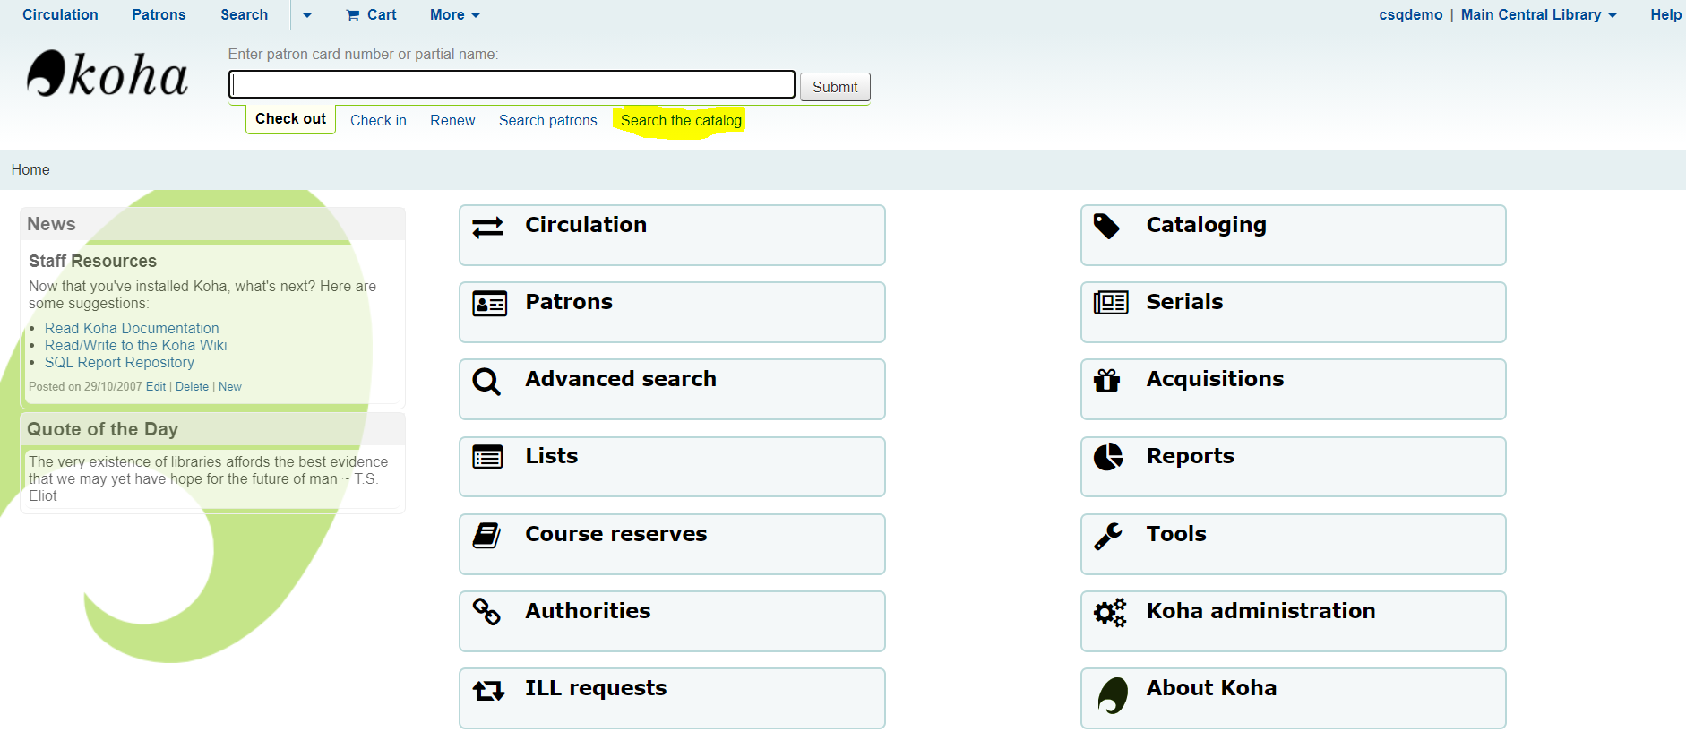This screenshot has height=732, width=1686.
Task: Click the Submit button
Action: pyautogui.click(x=835, y=87)
